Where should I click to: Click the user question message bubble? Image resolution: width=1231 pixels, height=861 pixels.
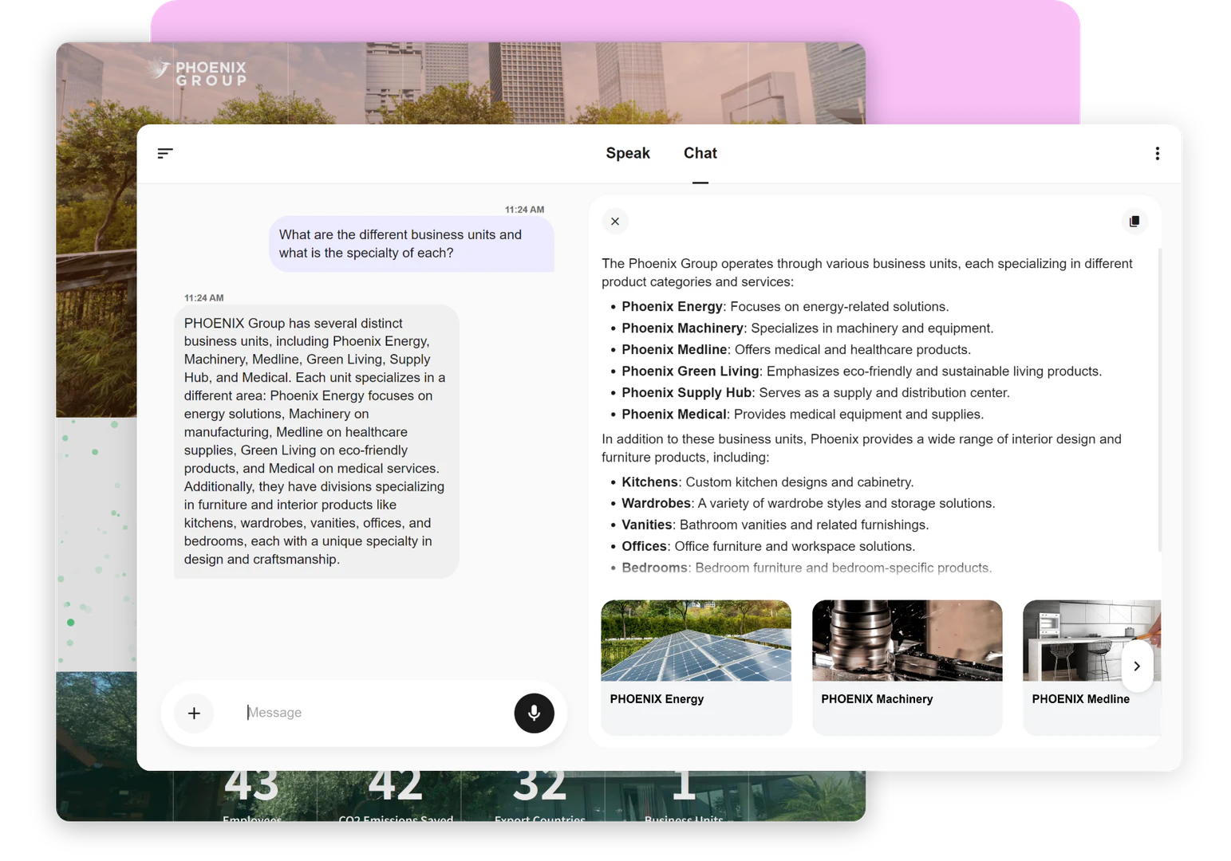coord(411,244)
